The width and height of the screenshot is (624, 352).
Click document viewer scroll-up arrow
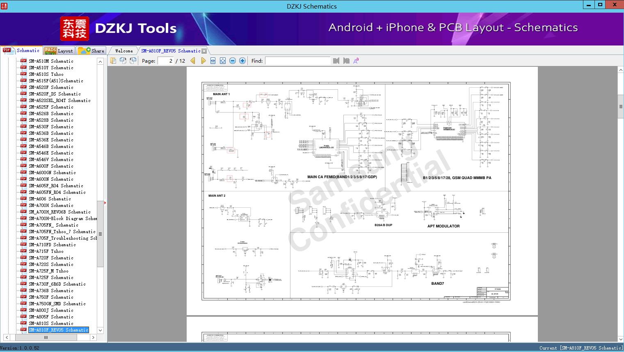point(620,70)
